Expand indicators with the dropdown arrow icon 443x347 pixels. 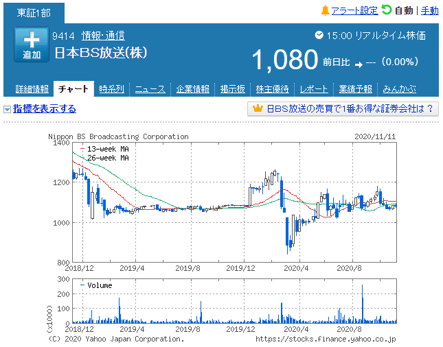tap(7, 109)
